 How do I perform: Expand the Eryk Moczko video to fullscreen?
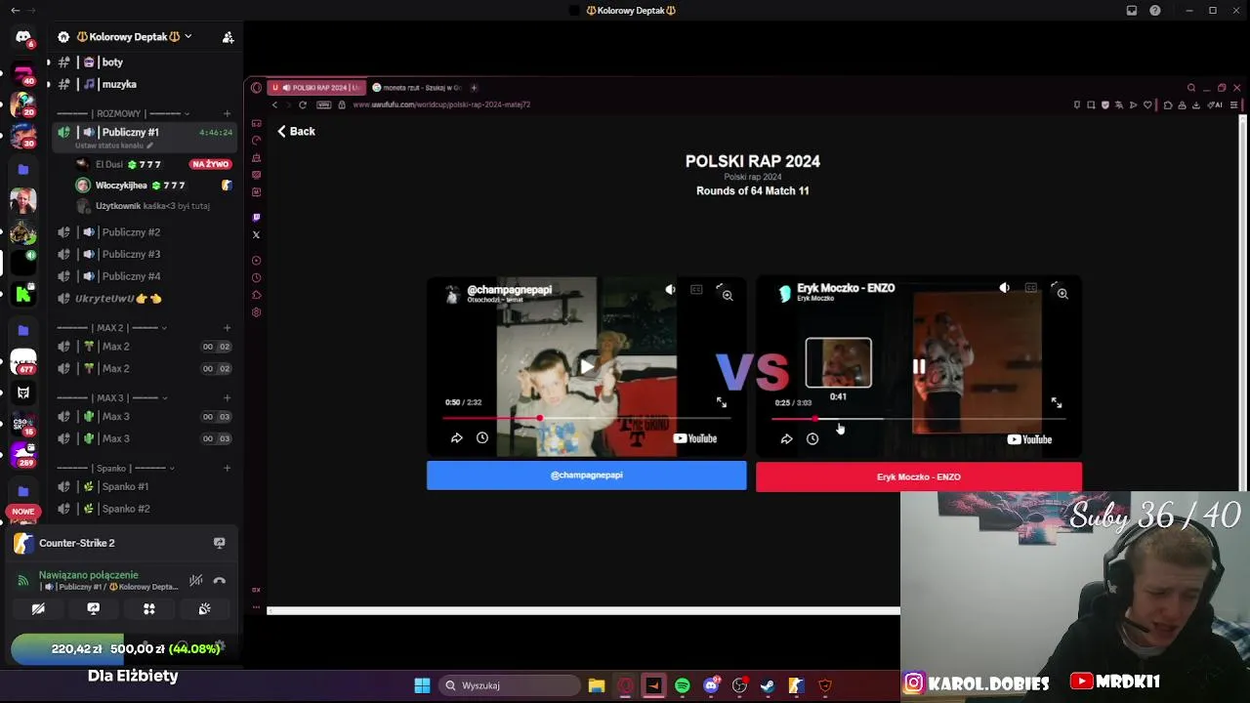pos(1056,402)
